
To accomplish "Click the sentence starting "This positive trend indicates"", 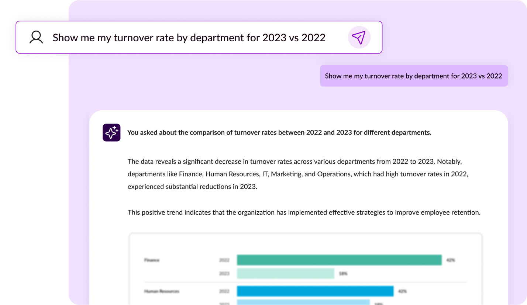I will point(304,212).
